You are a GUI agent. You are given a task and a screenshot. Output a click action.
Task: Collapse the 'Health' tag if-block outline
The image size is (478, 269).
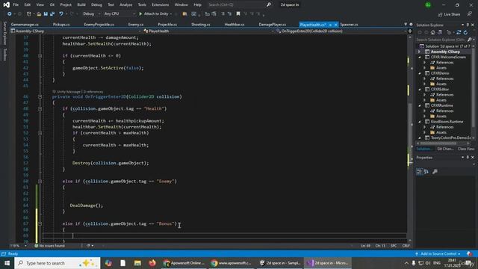(x=40, y=109)
